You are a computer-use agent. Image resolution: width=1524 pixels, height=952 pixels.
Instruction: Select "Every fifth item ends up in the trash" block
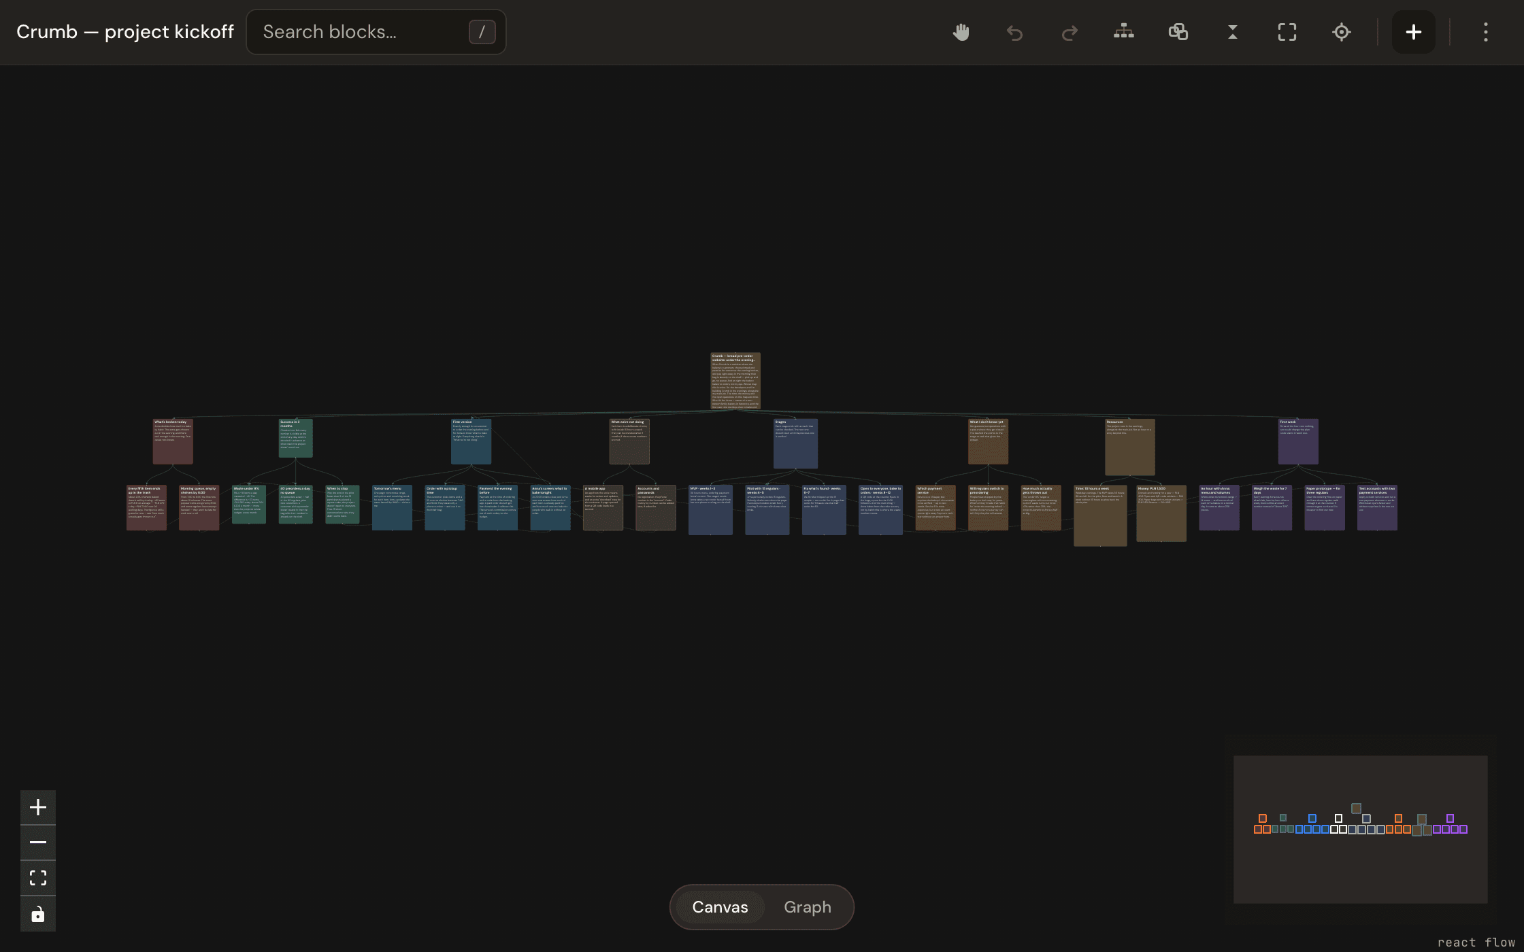click(146, 507)
